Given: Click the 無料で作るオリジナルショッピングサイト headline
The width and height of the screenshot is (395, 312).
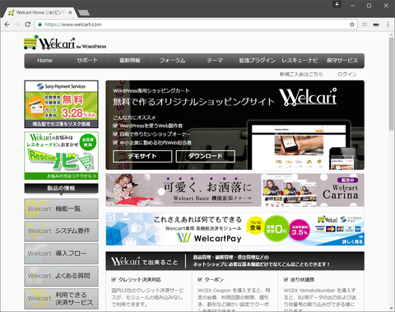Looking at the screenshot, I should click(193, 102).
